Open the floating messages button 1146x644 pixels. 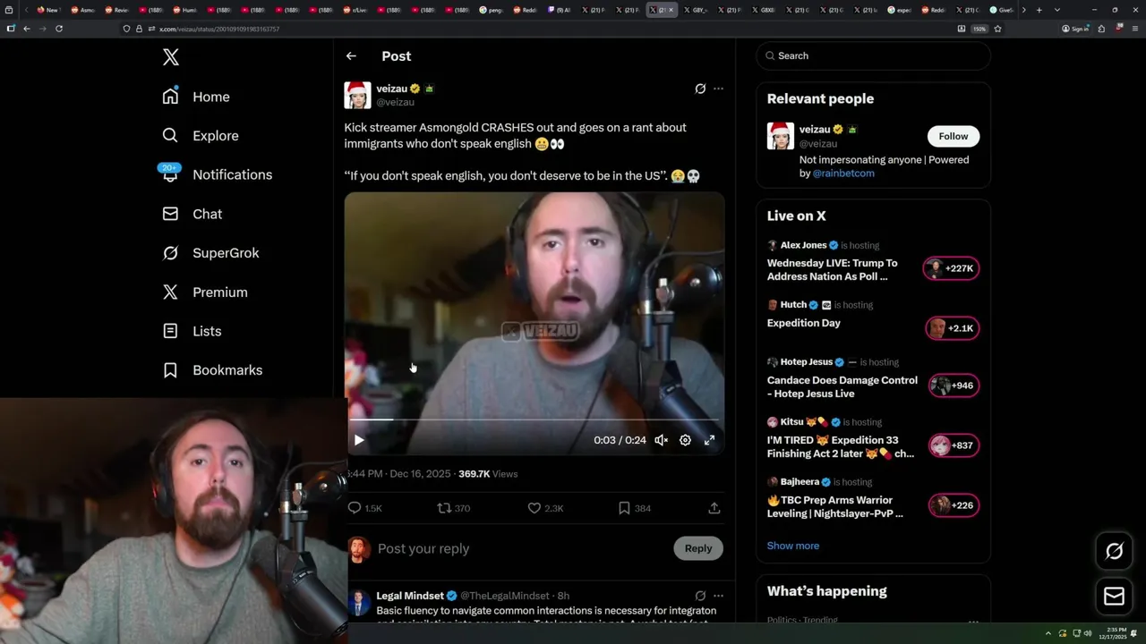coord(1115,596)
